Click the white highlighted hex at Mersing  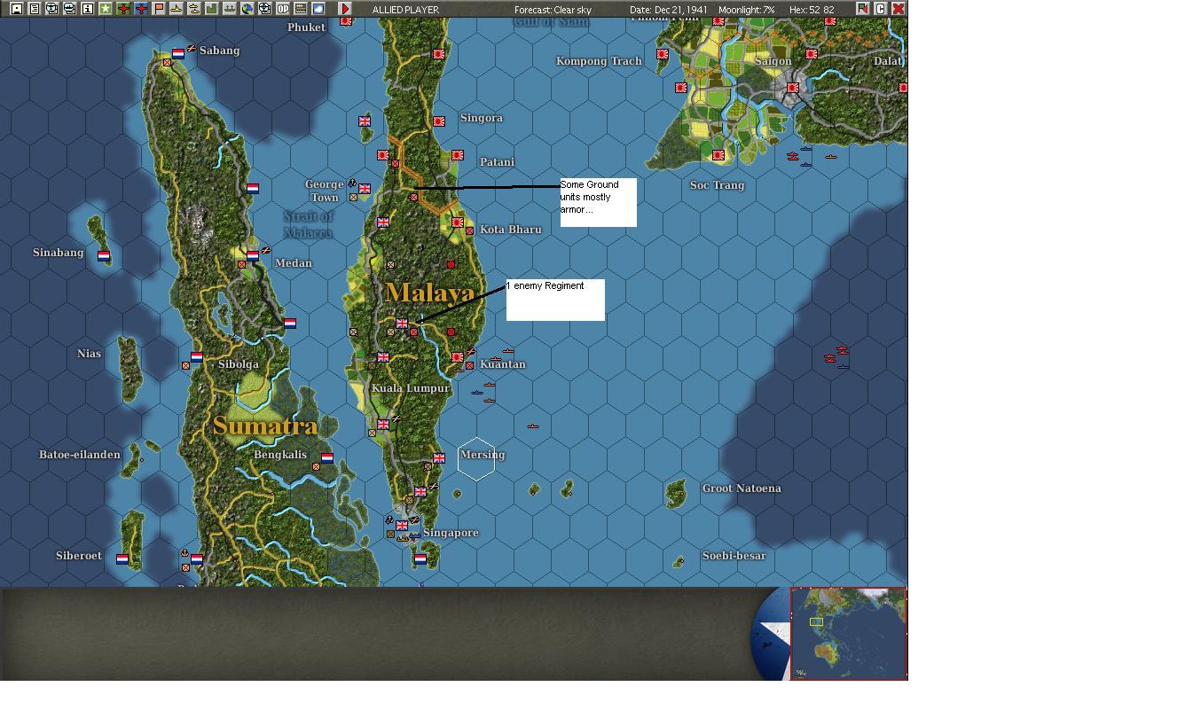(x=476, y=459)
